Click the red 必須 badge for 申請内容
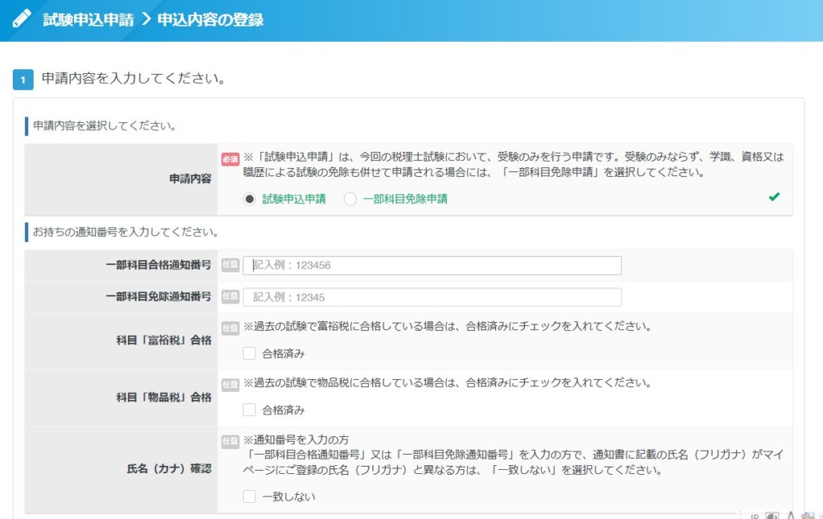The height and width of the screenshot is (519, 823). coord(230,158)
